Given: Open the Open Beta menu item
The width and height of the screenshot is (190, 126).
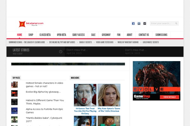Looking at the screenshot, I should coord(61,35).
